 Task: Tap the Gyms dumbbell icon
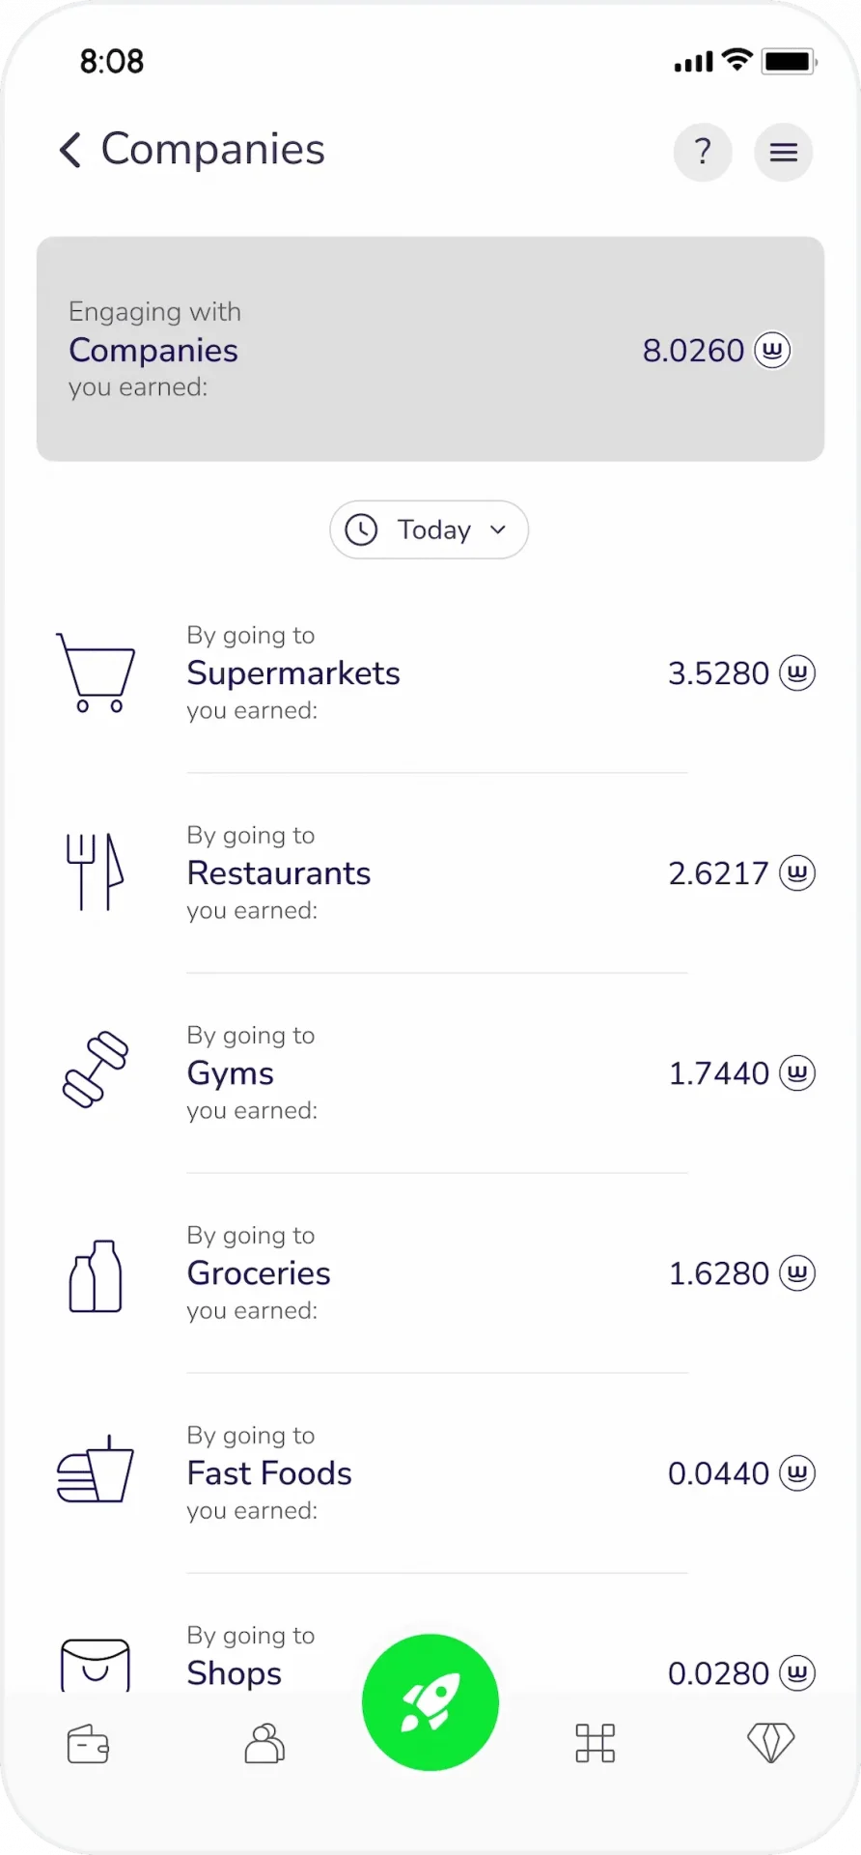pyautogui.click(x=95, y=1070)
